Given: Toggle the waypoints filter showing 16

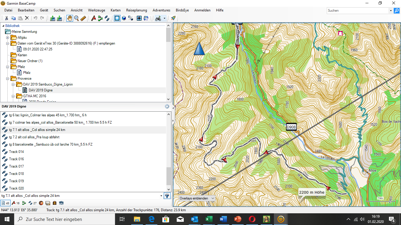Looking at the screenshot, I should [x=16, y=203].
